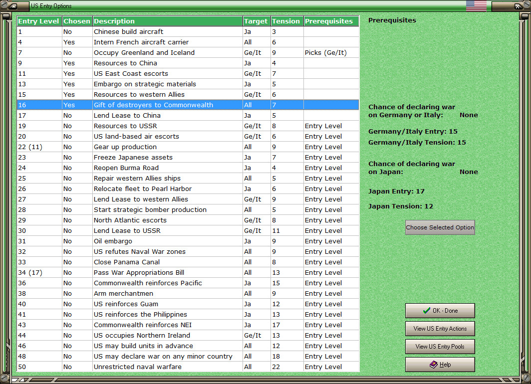Select Reopen Burma Road row

(188, 168)
